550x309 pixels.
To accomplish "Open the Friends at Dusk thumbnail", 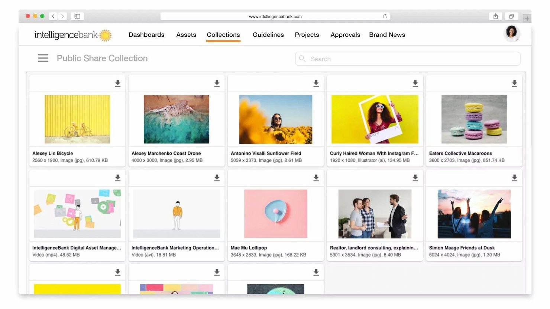I will (x=474, y=214).
